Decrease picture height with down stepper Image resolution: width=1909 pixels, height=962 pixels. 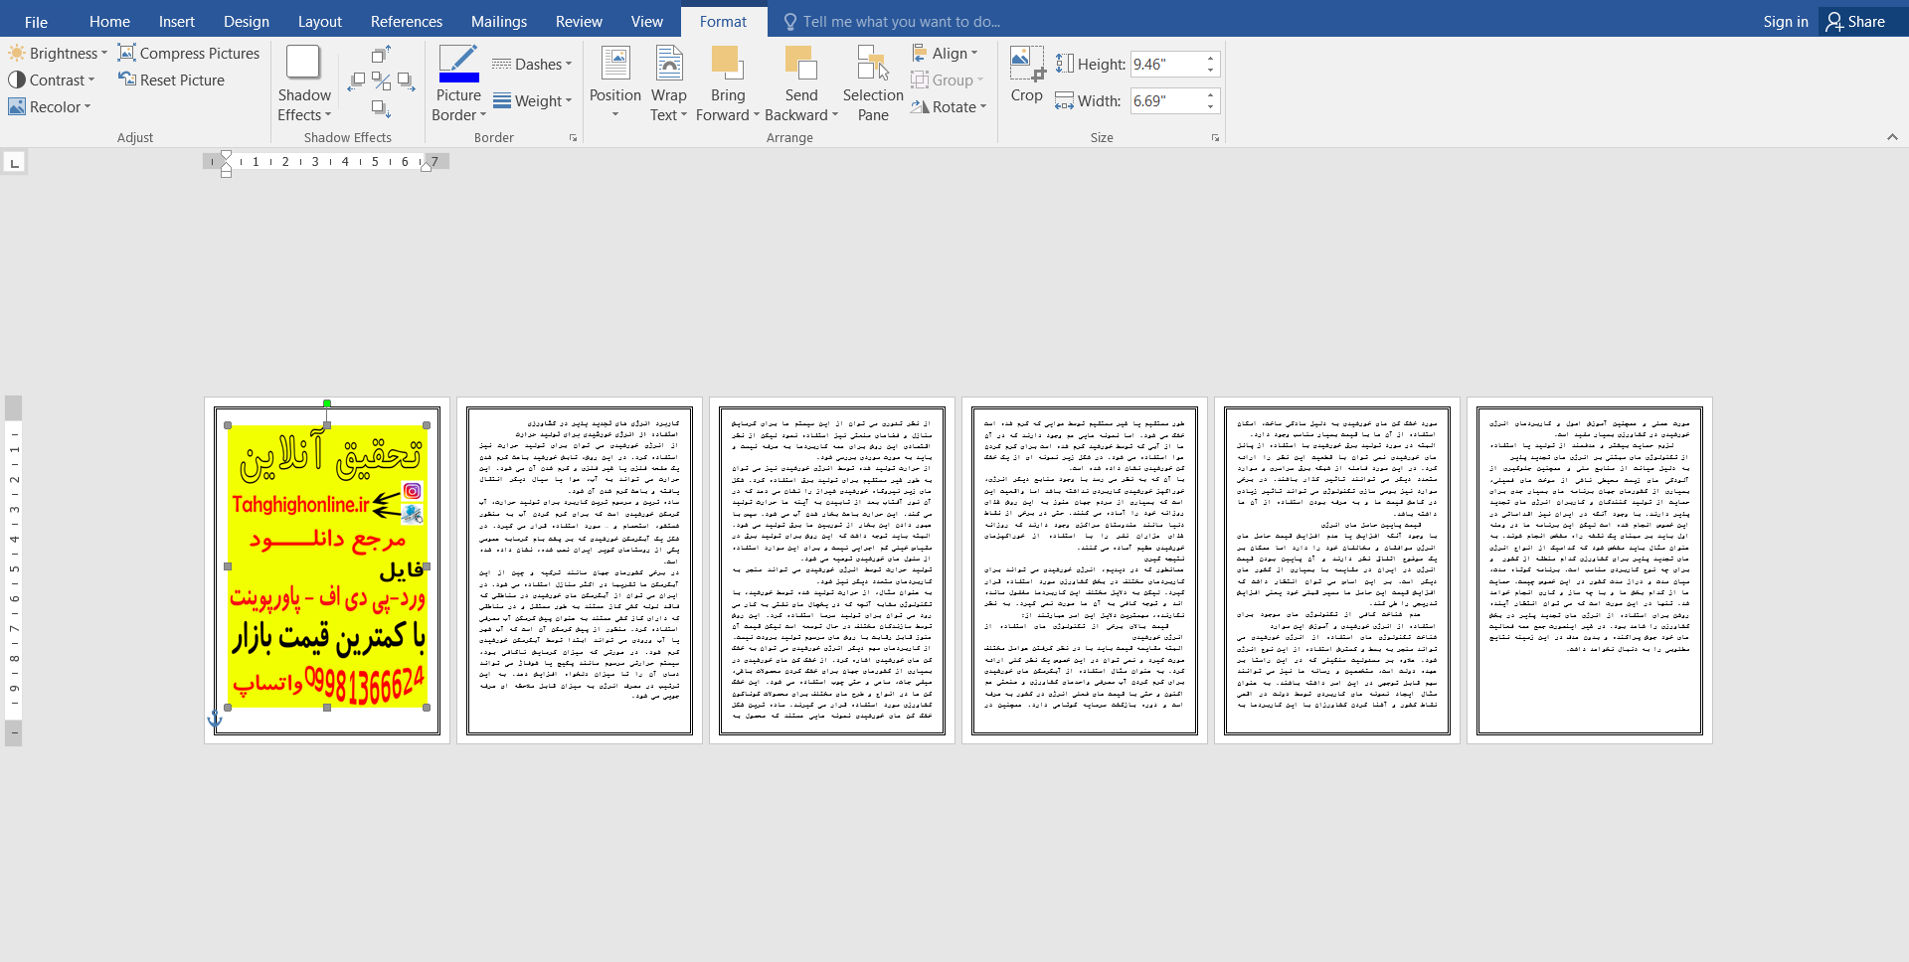pos(1210,71)
